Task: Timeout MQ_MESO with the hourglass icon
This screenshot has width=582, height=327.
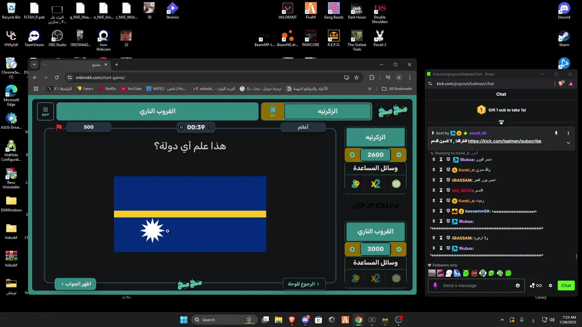Action: click(441, 190)
